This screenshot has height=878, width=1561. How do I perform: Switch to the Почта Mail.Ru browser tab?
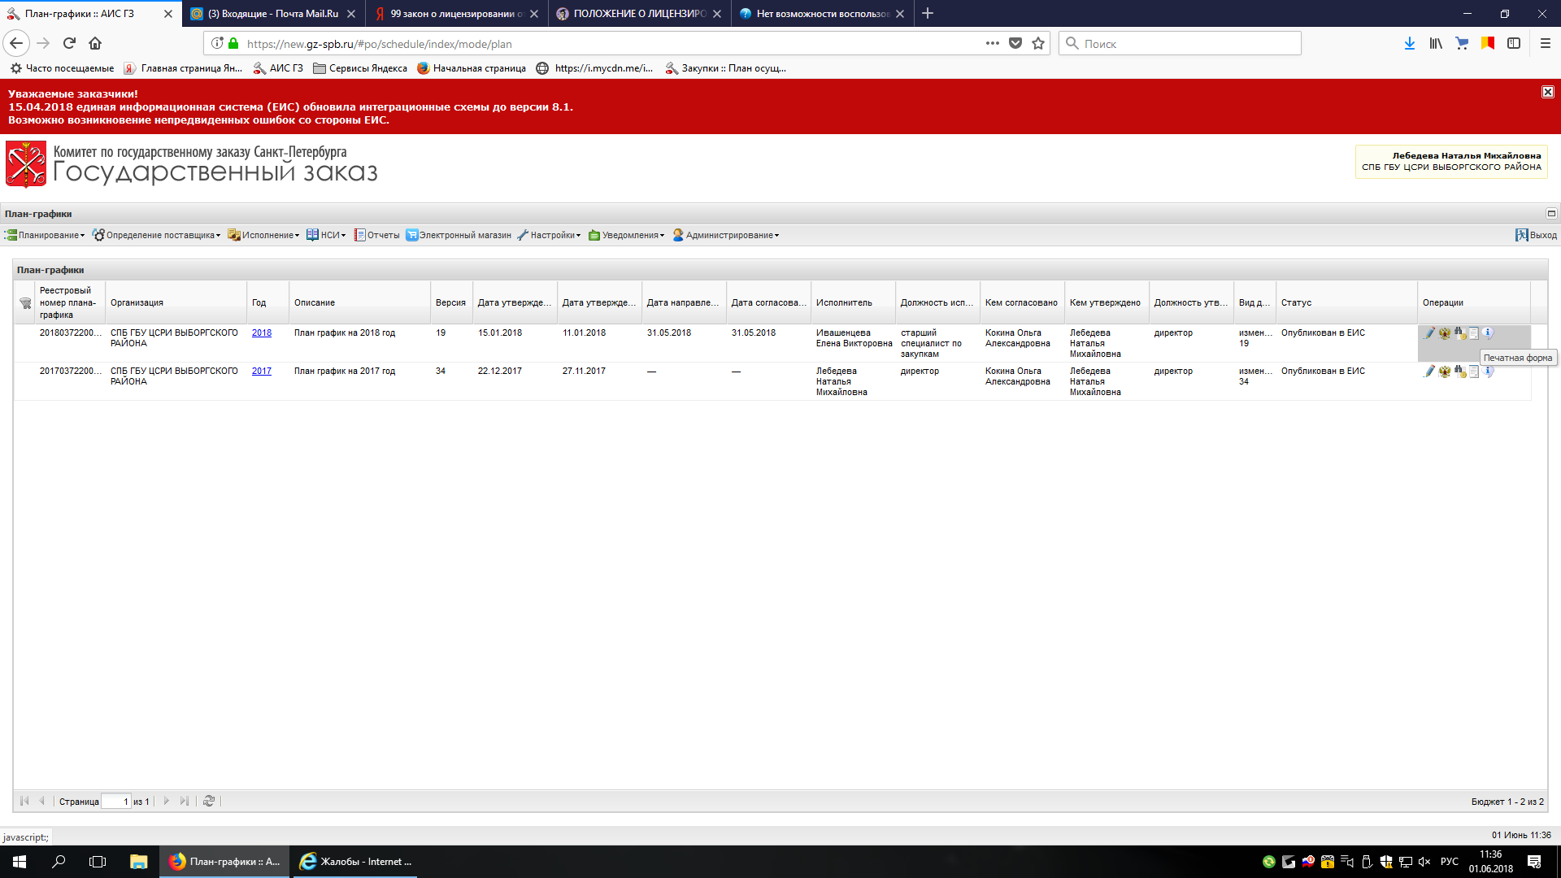click(272, 14)
